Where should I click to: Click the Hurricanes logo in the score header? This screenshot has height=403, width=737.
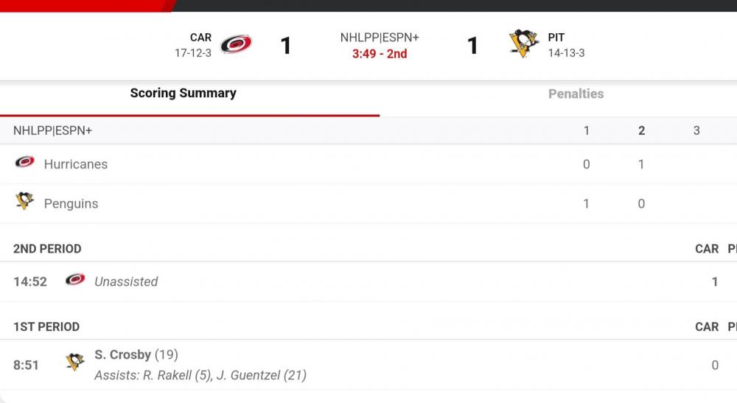tap(236, 45)
